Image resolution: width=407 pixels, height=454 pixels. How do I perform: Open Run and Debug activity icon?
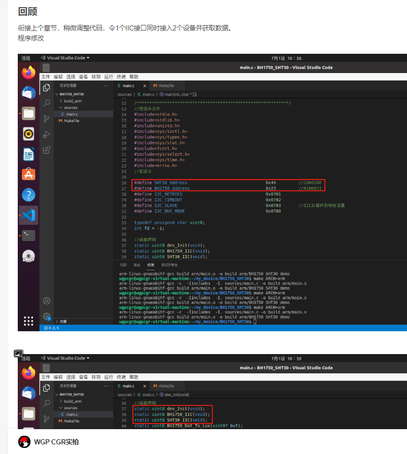click(x=46, y=134)
